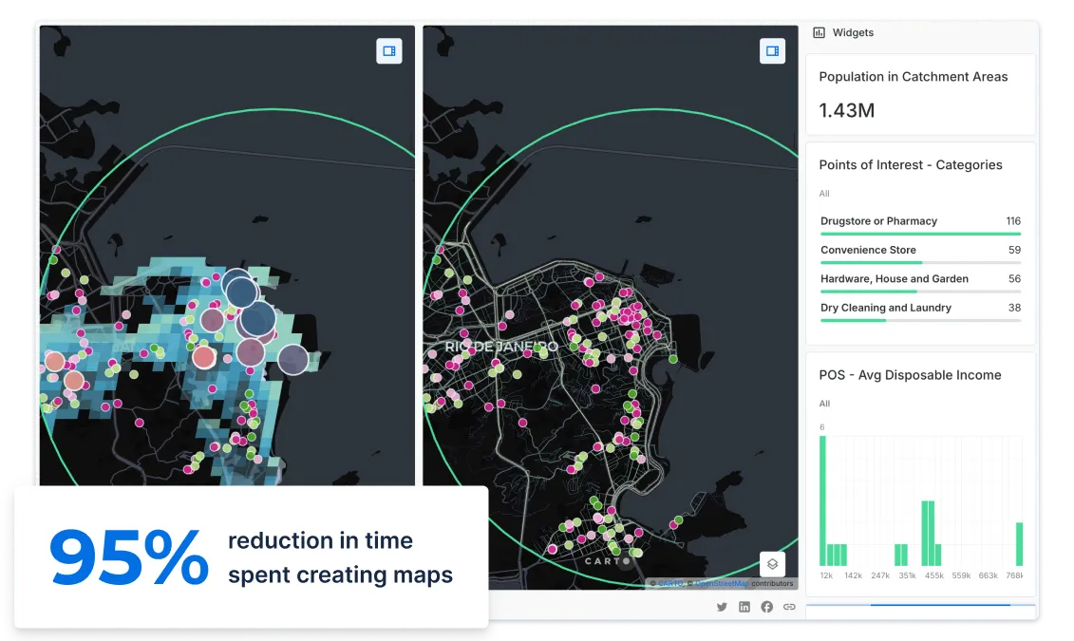Click the panel icon on the right map
Screen dimensions: 1074x641
[x=772, y=51]
